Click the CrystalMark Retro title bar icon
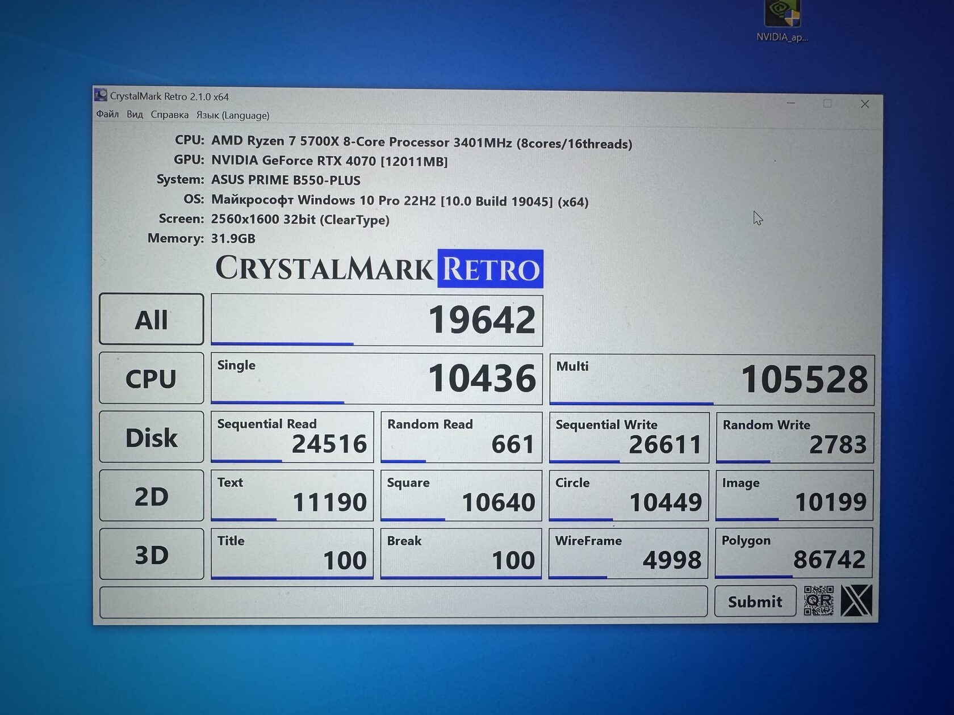This screenshot has width=954, height=715. (101, 95)
